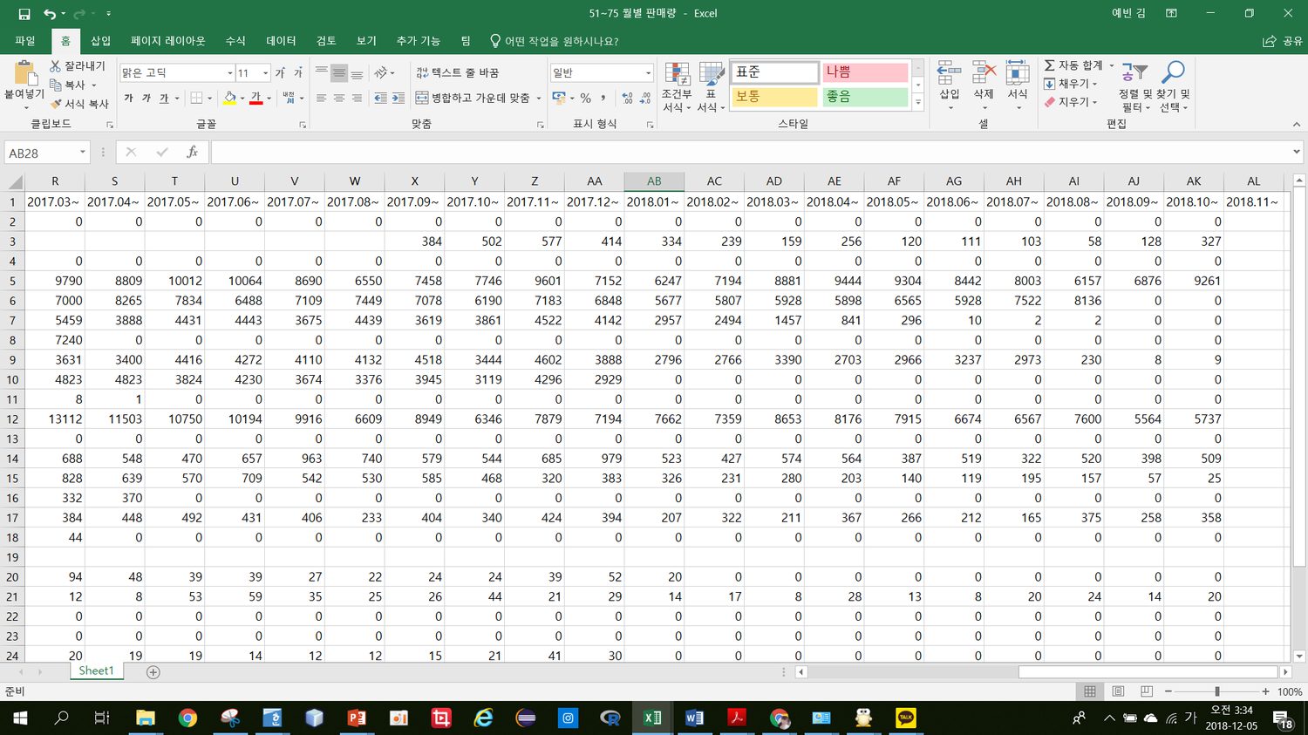Click the Paste (붙여넣기) clipboard icon
Screen dimensions: 1308x735
coord(24,73)
